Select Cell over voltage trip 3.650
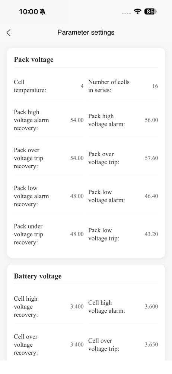172x374 pixels. [x=151, y=345]
